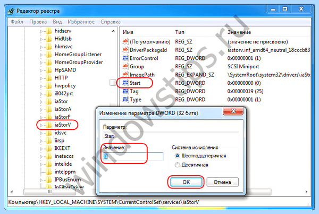Click the Registry Editor title bar icon
Screen dimensions: 319x214
[11, 11]
